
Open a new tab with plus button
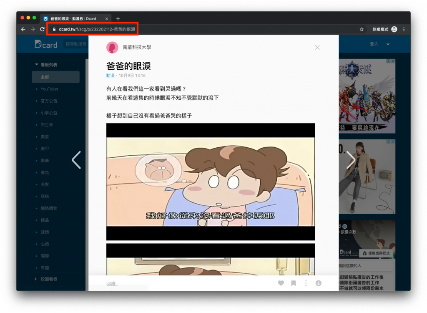(x=118, y=19)
